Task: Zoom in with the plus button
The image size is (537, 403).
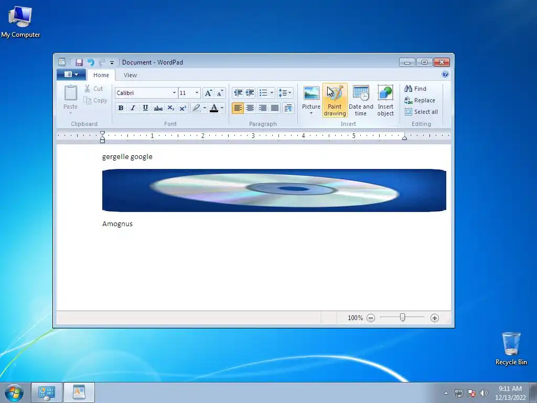Action: point(435,318)
